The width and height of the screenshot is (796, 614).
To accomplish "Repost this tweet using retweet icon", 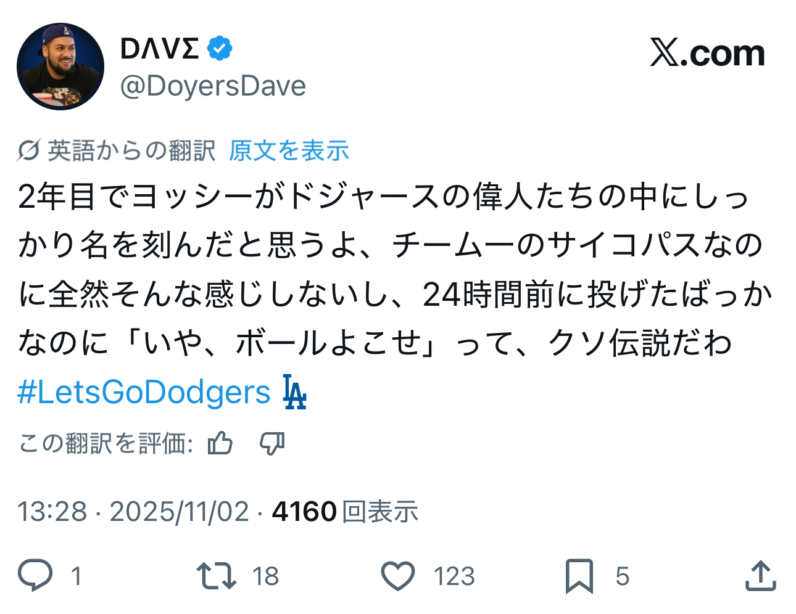I will point(216,575).
